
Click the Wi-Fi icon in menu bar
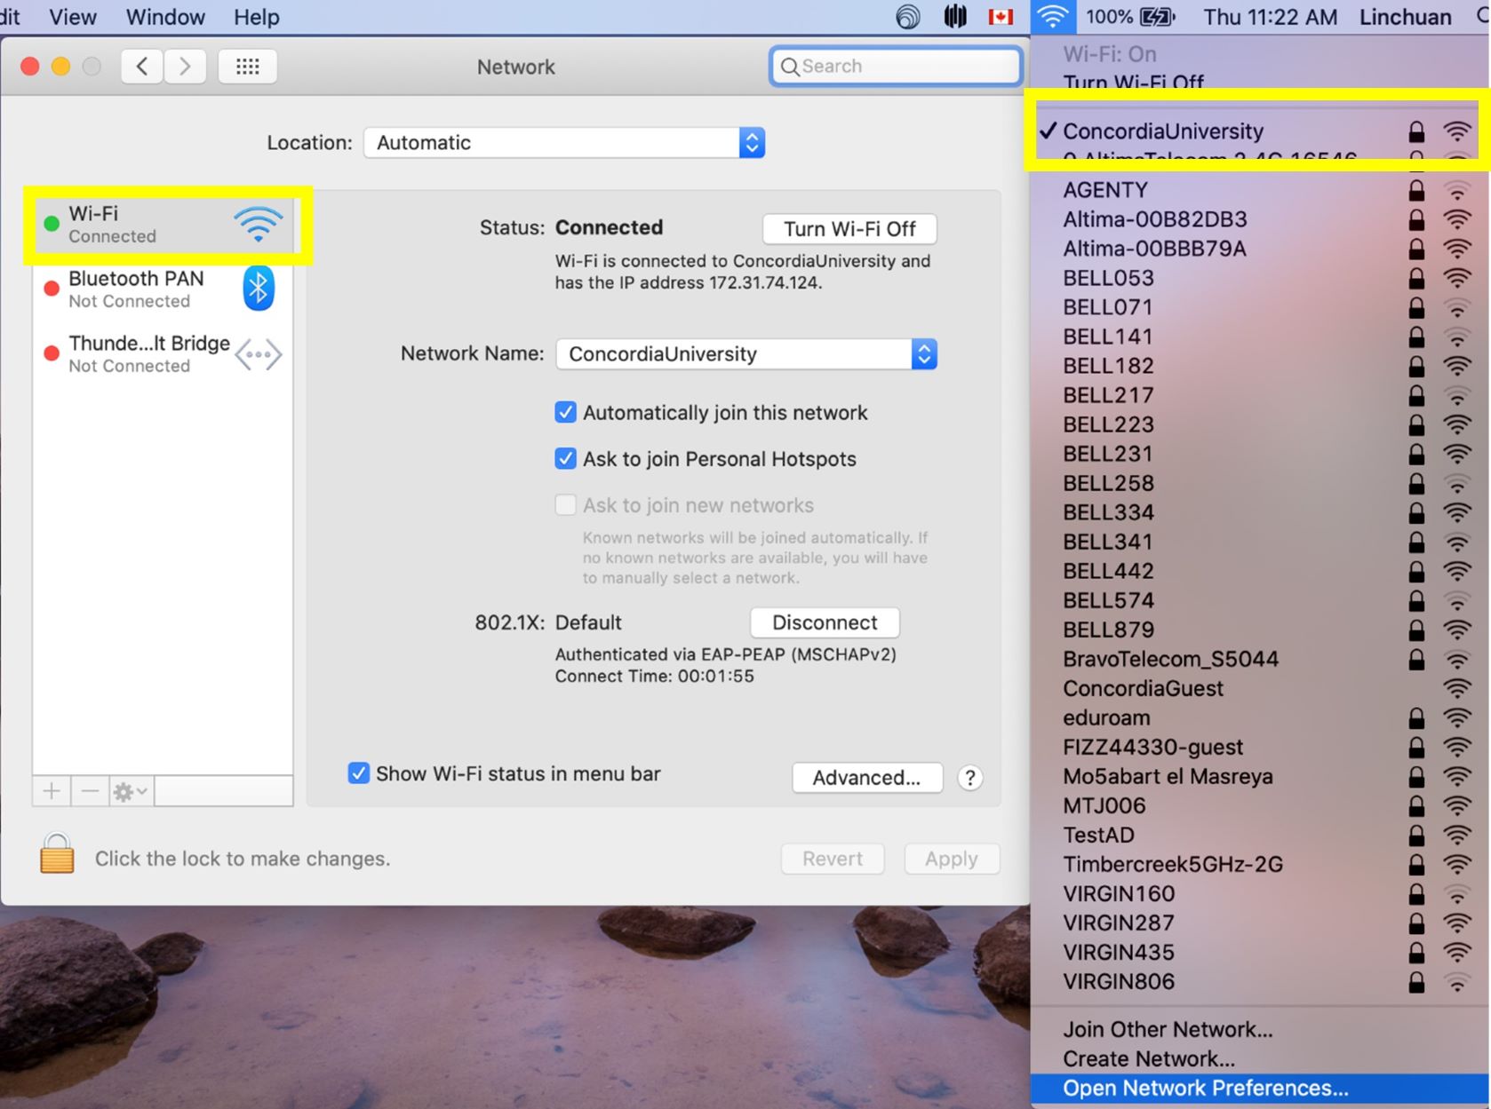1053,17
